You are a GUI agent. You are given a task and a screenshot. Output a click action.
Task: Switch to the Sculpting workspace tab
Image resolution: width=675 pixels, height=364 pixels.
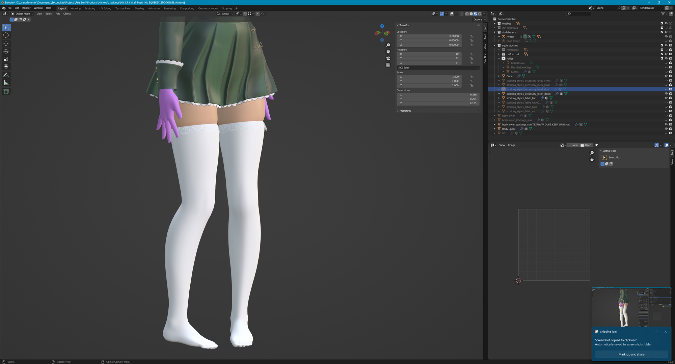click(90, 8)
